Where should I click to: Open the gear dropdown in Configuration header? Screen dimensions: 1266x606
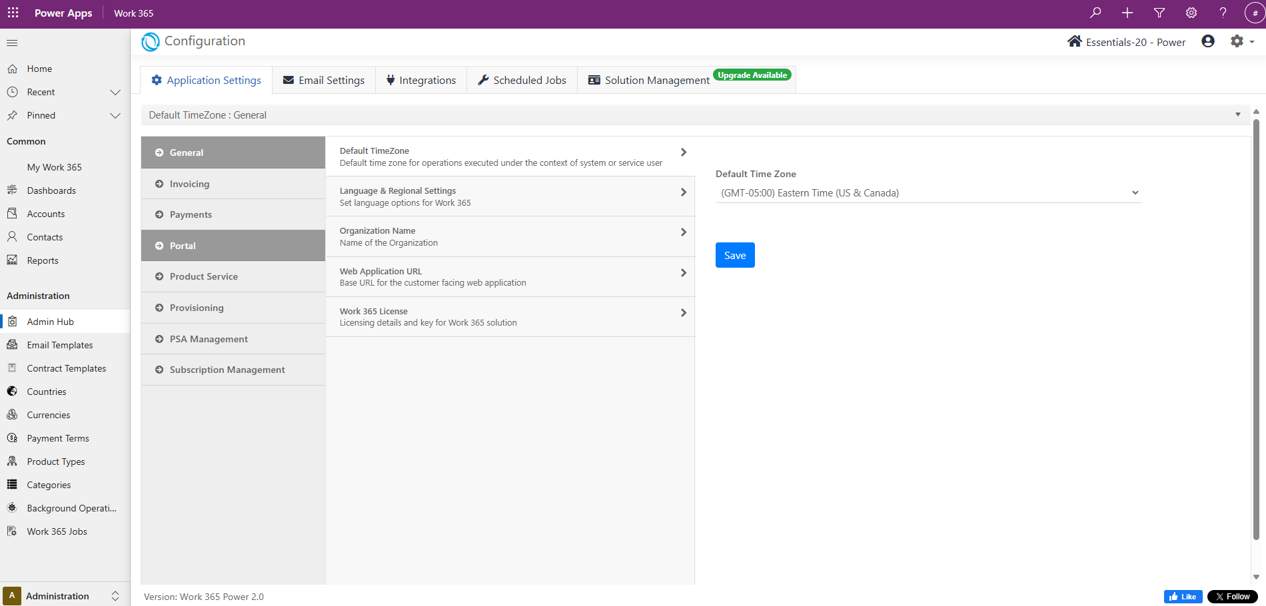(x=1242, y=41)
